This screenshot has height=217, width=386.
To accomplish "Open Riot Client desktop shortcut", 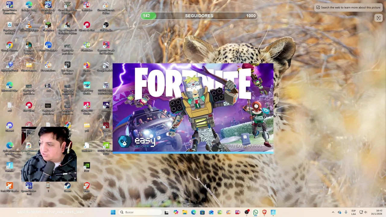I will click(29, 107).
